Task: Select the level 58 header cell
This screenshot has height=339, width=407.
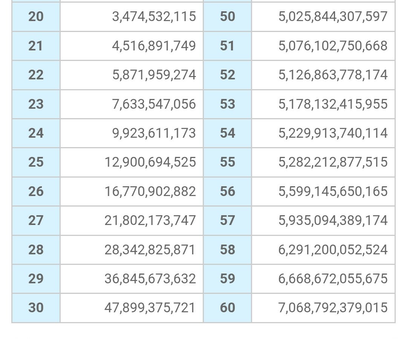Action: [227, 250]
